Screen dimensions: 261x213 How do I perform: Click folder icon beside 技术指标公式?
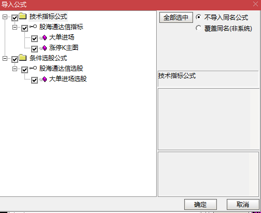[23, 16]
